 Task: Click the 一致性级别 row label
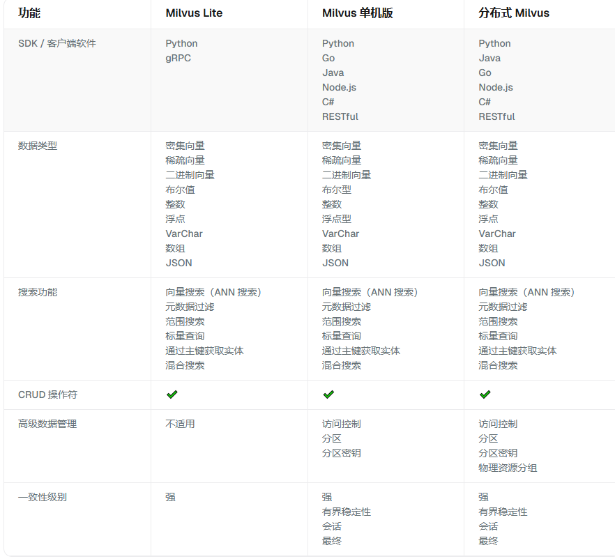point(43,497)
